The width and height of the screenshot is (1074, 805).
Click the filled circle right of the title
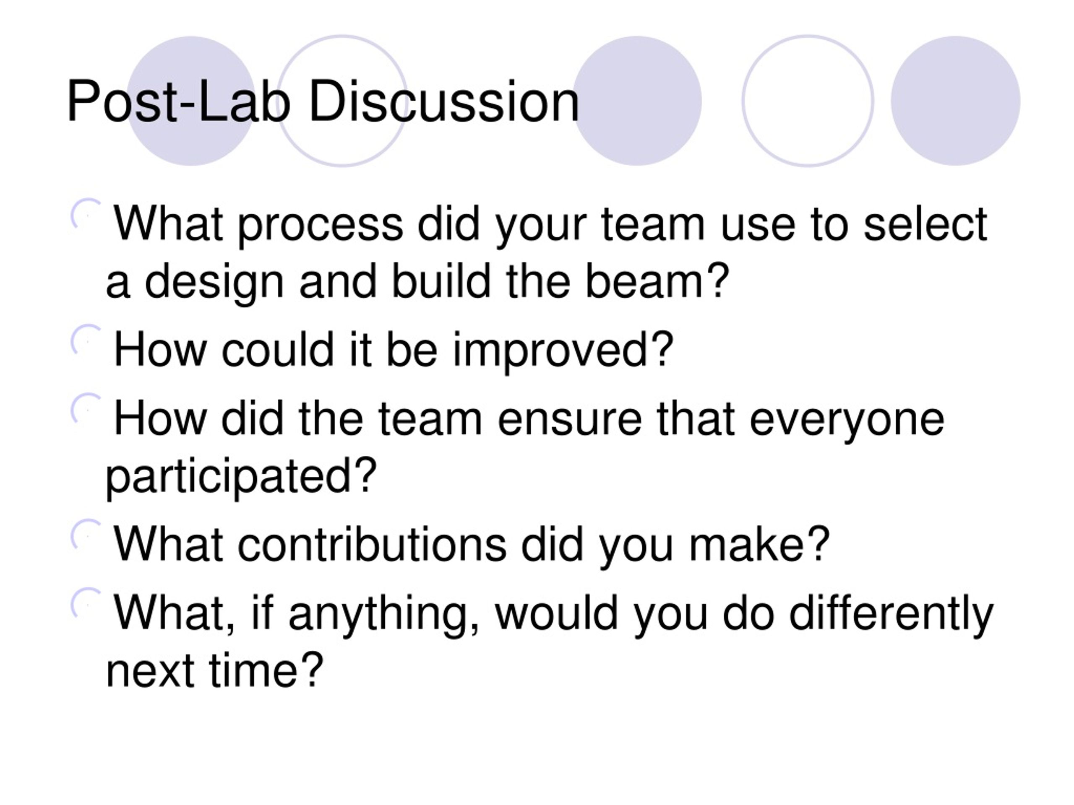click(637, 101)
